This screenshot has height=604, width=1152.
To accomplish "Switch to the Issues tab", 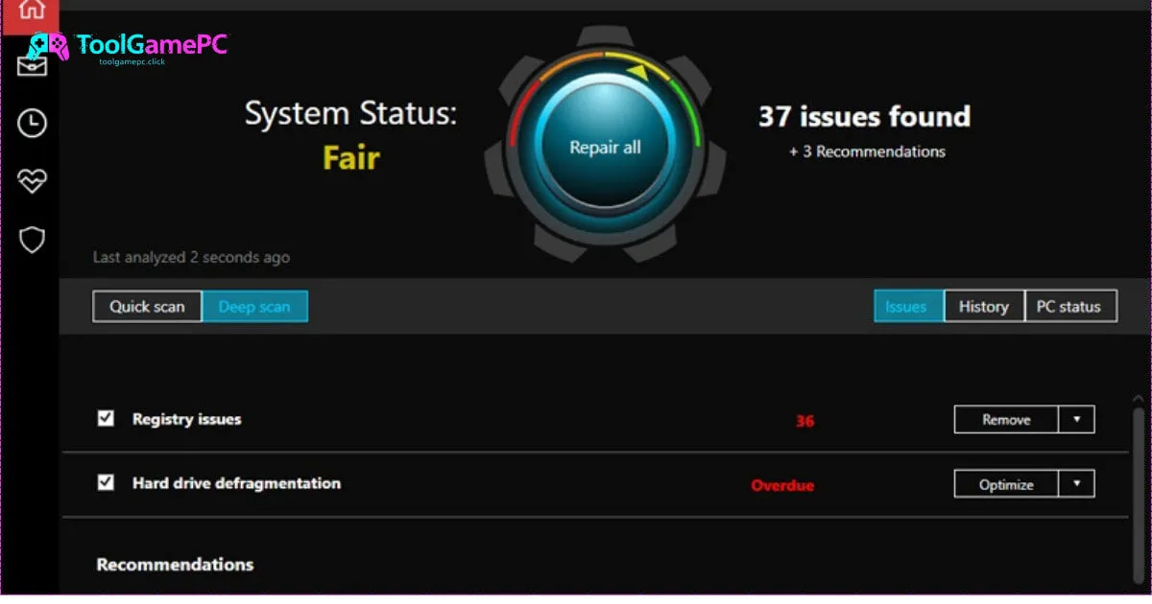I will point(907,307).
